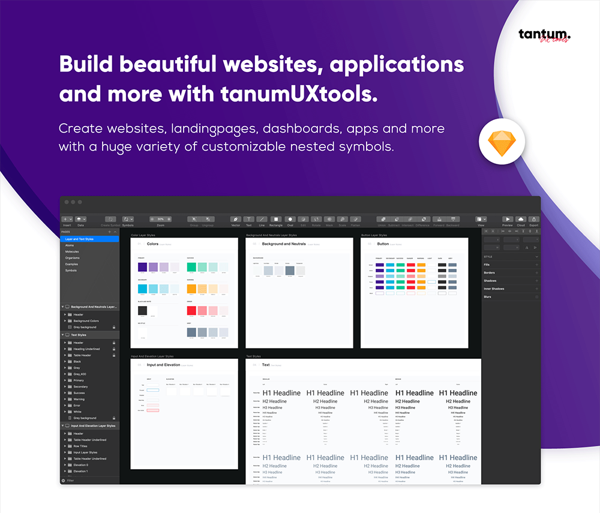The height and width of the screenshot is (513, 600).
Task: Click the Export icon in the toolbar
Action: [x=534, y=220]
